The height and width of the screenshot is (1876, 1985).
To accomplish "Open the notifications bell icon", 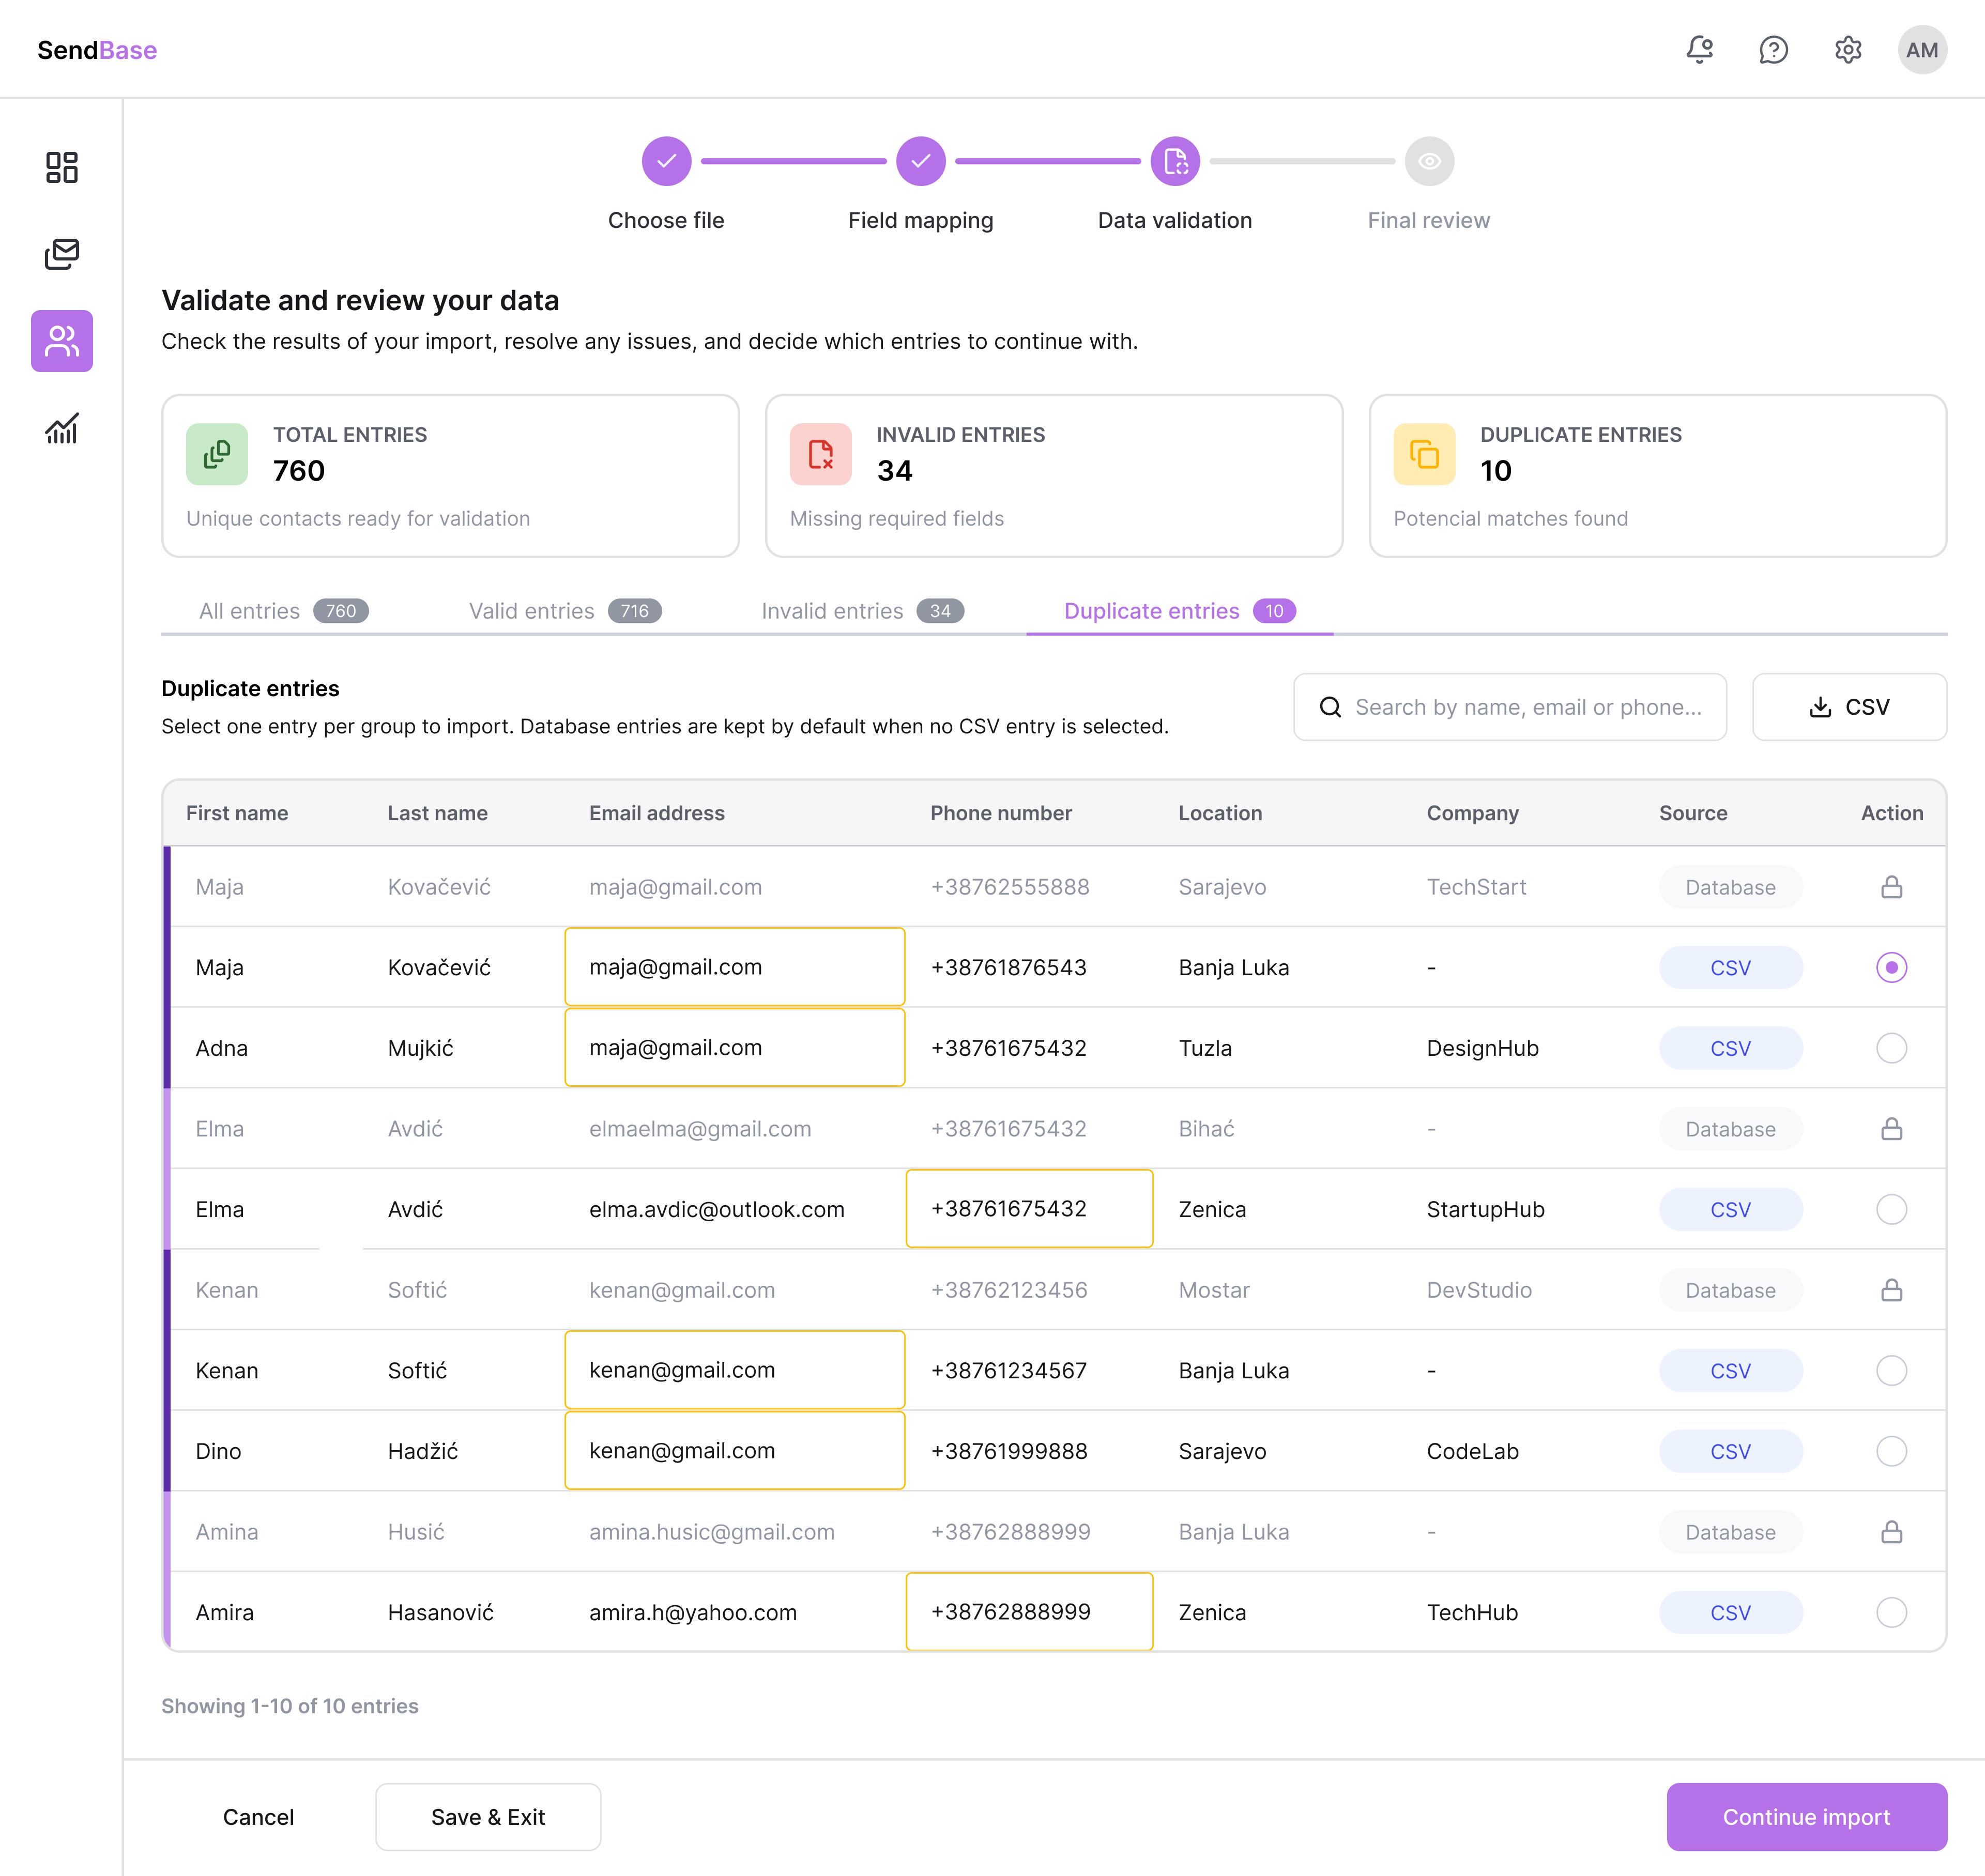I will [1699, 50].
